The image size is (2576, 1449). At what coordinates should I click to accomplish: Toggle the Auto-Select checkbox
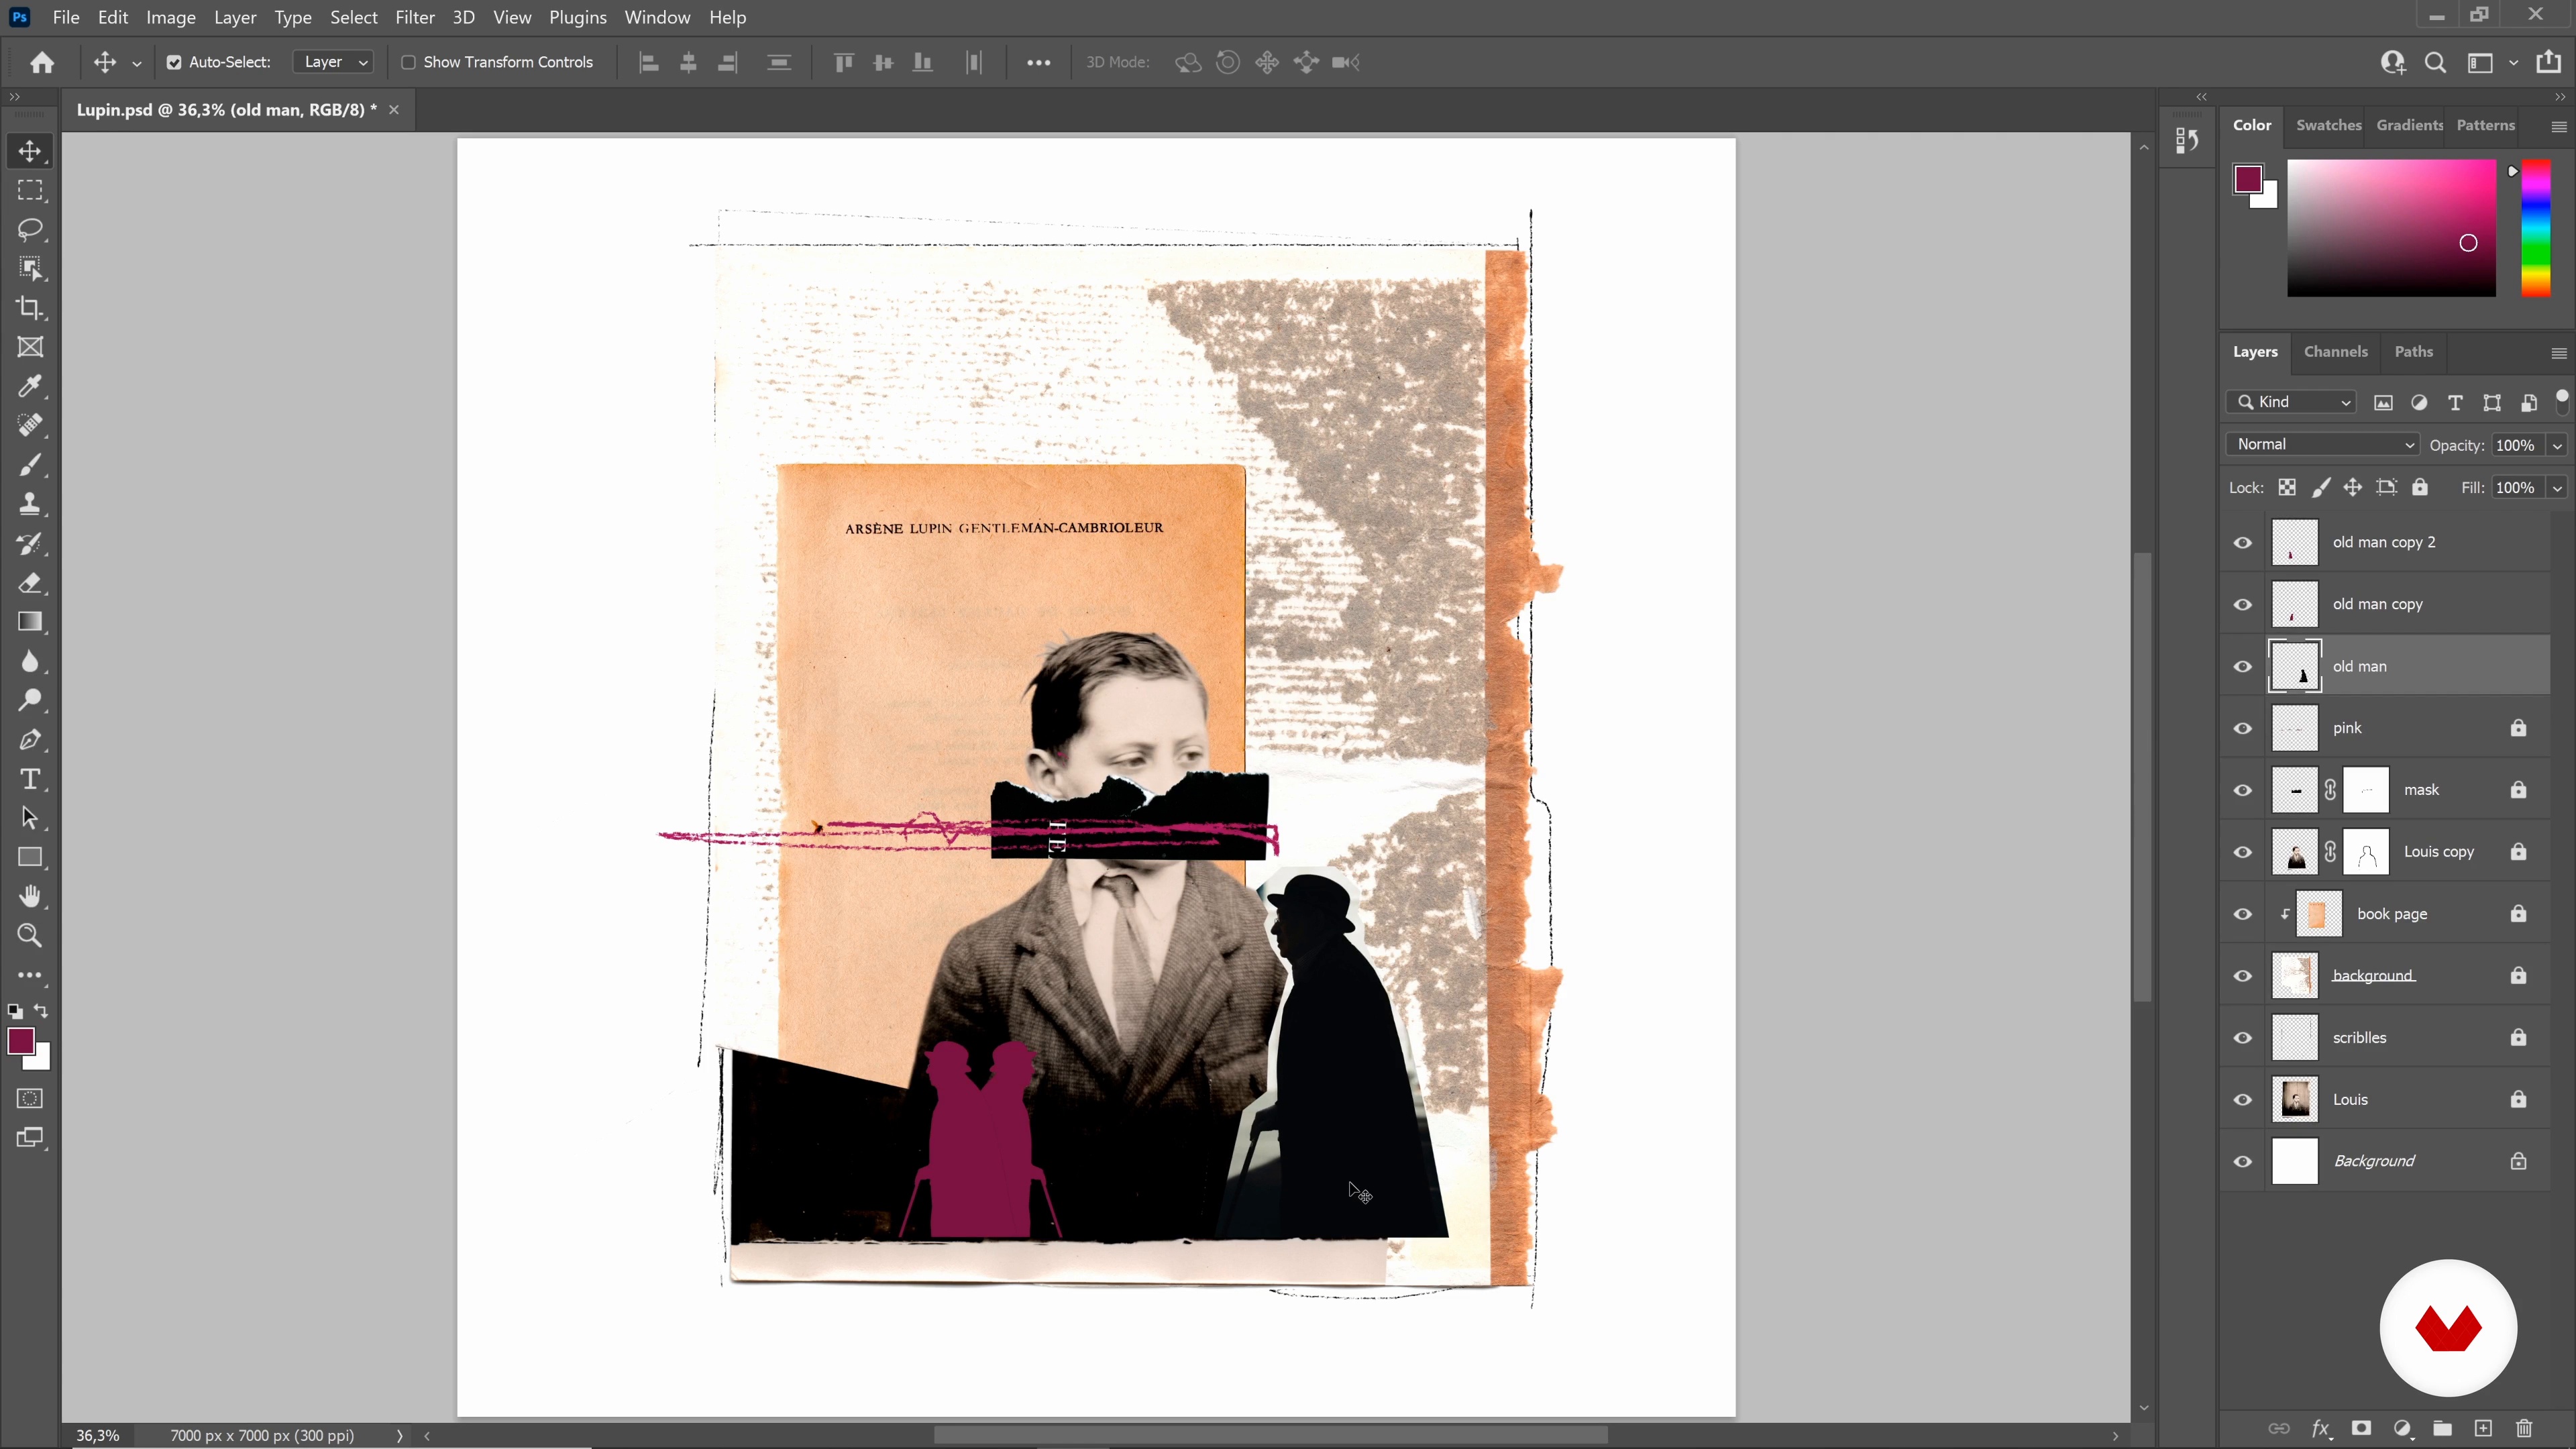pyautogui.click(x=174, y=62)
